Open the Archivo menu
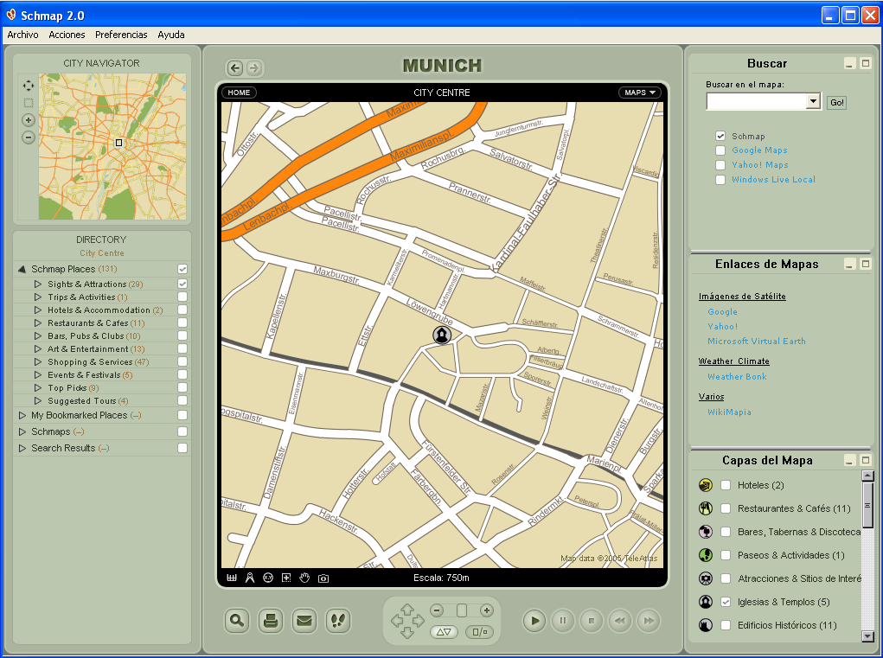Screen dimensions: 883x658 23,35
